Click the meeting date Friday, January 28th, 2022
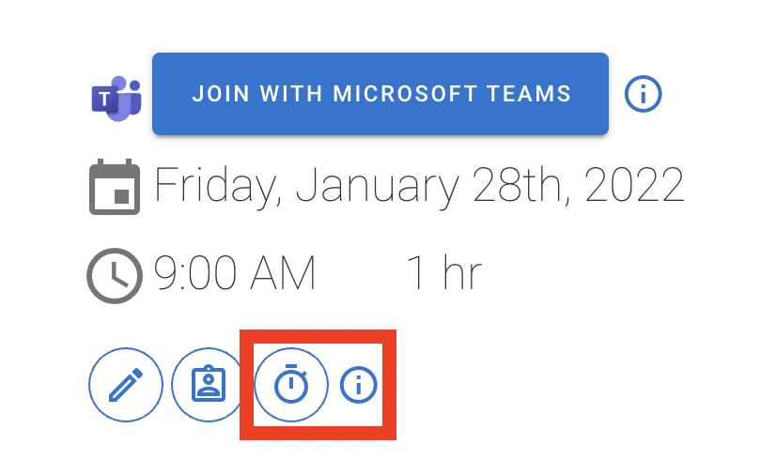Image resolution: width=776 pixels, height=475 pixels. coord(419,187)
